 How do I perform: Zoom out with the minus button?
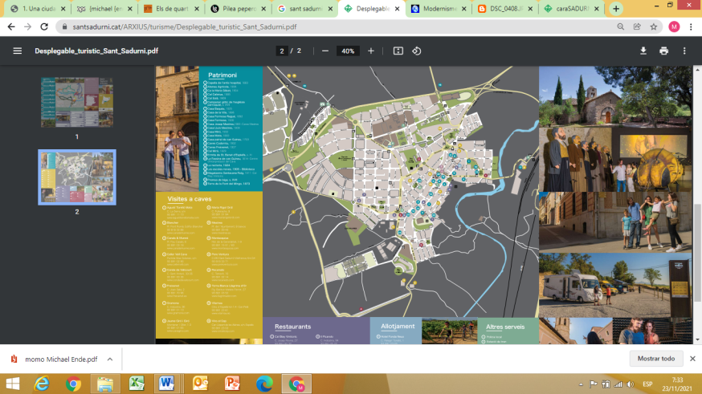pos(325,51)
